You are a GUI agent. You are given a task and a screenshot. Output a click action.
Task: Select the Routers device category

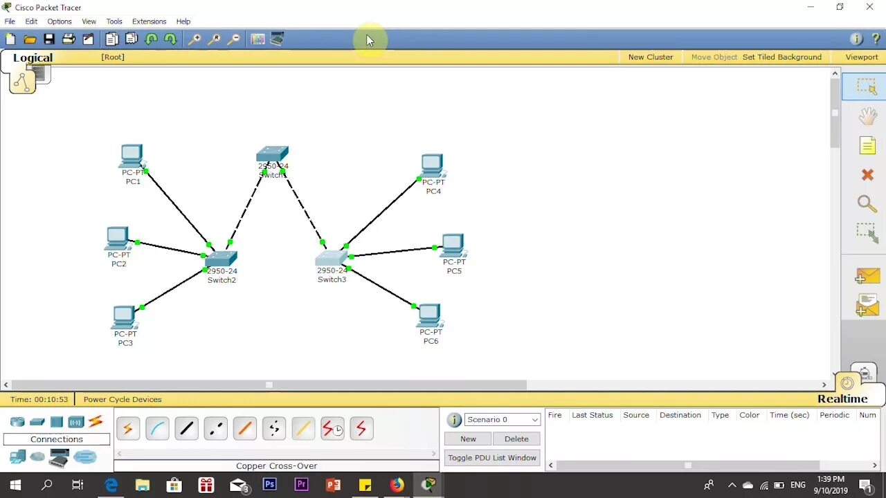(17, 422)
